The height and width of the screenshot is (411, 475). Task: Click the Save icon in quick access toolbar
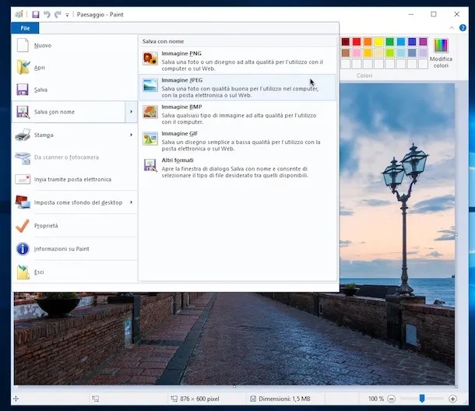pyautogui.click(x=35, y=14)
